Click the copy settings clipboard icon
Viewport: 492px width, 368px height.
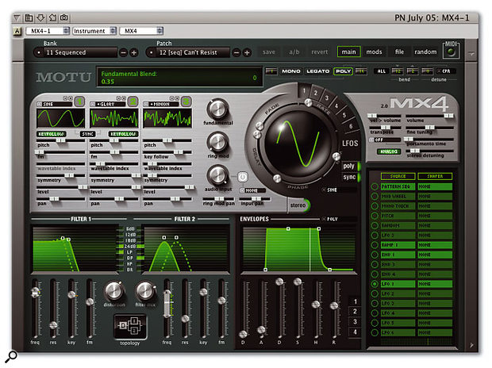tap(29, 17)
